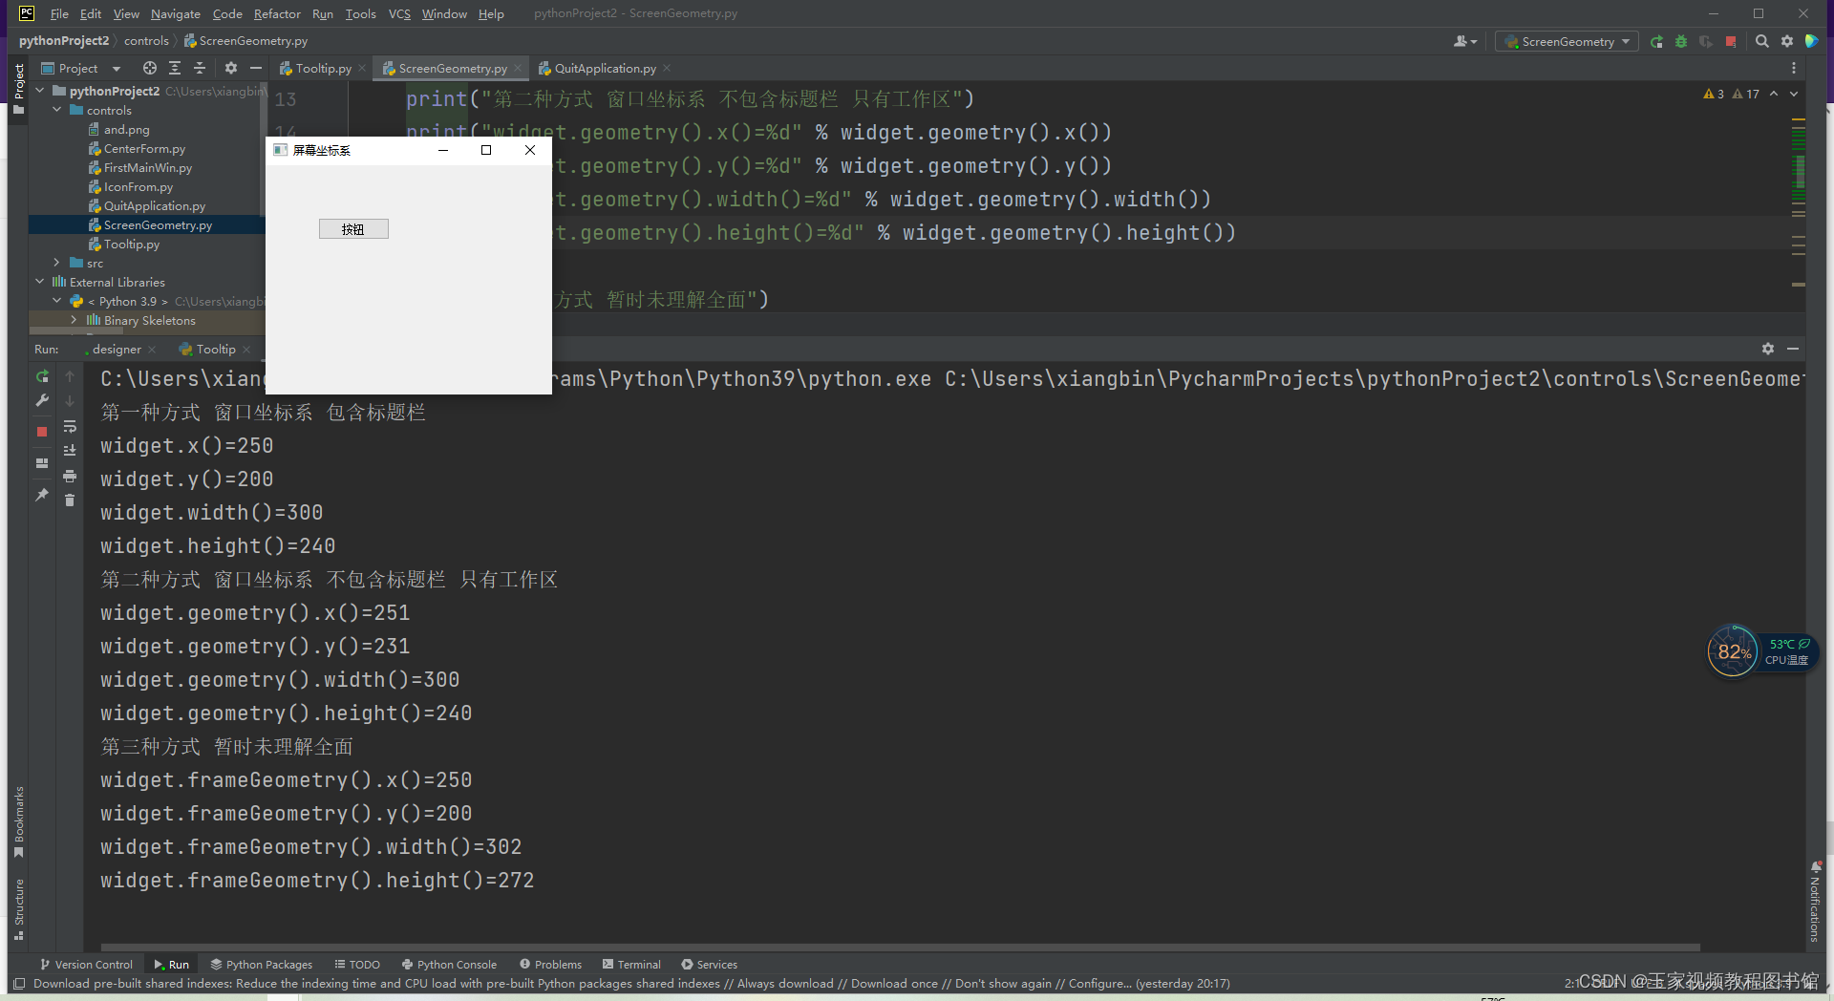Image resolution: width=1834 pixels, height=1001 pixels.
Task: Open the Refactor menu
Action: [x=277, y=13]
